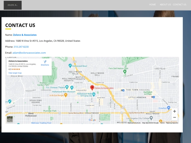191x143 pixels.
Task: Click the Hollywood Wax Museum marker icon
Action: [72, 88]
